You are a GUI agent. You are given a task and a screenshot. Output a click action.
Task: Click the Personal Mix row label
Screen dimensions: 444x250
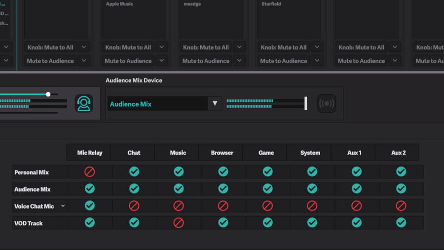coord(32,172)
